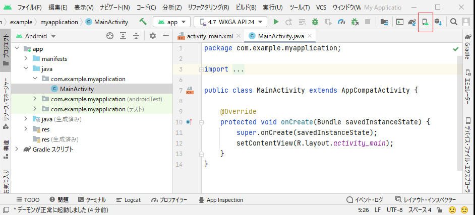Collapse onCreate method fold marker on line 10

coord(201,122)
